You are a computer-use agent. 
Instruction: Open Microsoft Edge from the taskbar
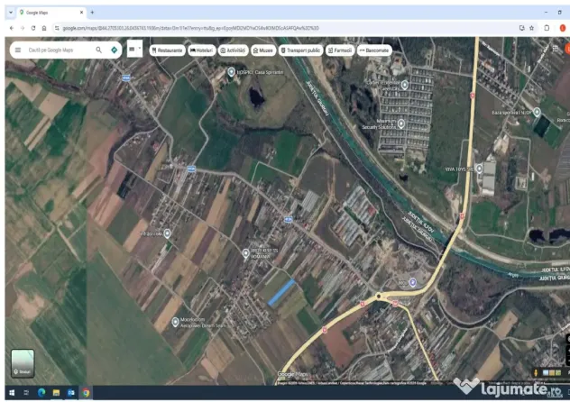click(41, 393)
